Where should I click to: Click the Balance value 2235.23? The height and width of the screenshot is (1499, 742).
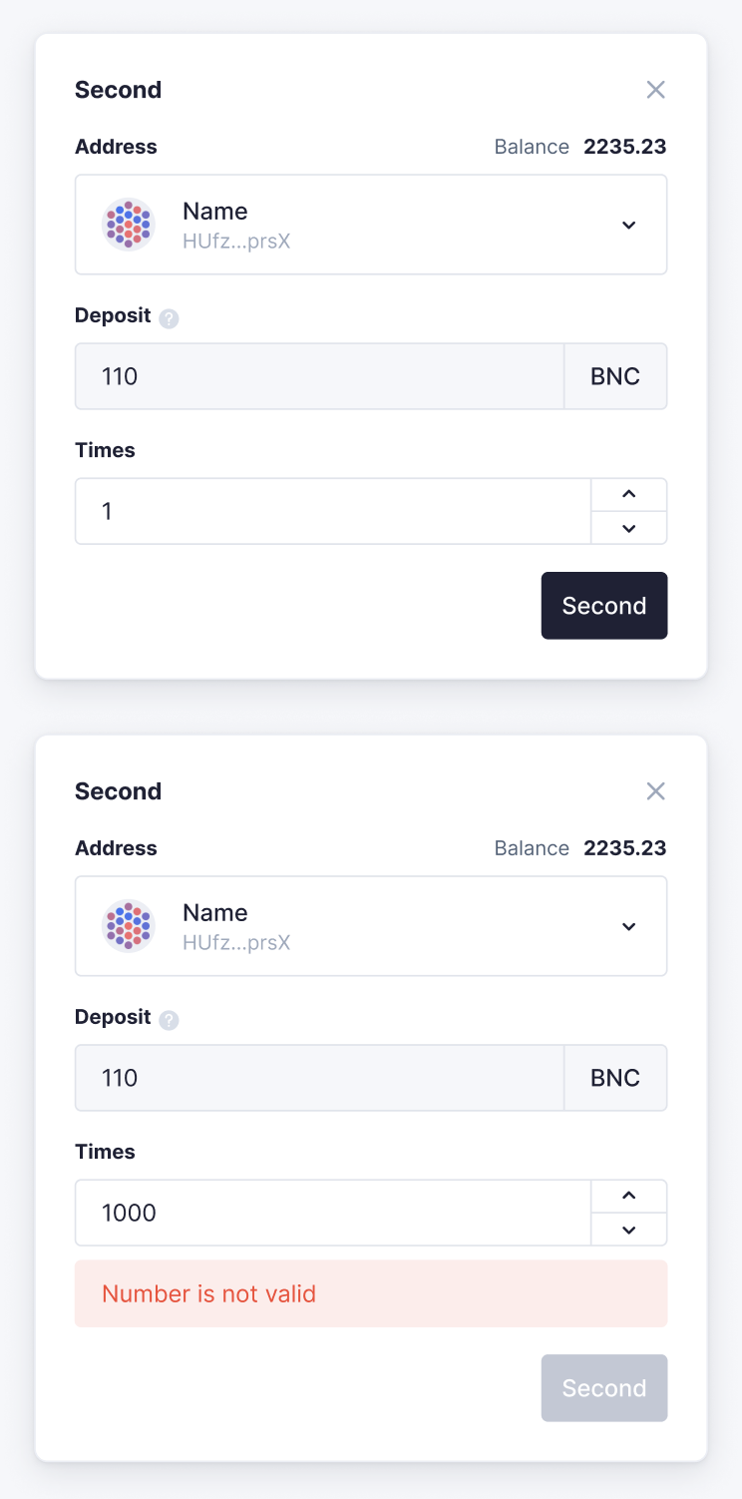coord(625,147)
